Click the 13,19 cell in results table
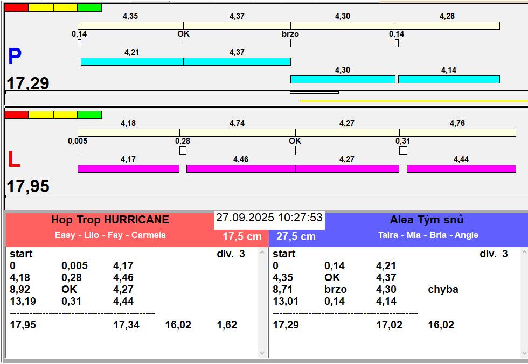 [x=23, y=301]
